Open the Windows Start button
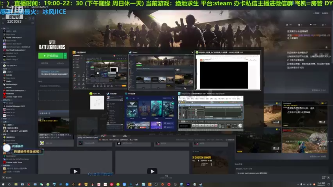 pos(3,185)
